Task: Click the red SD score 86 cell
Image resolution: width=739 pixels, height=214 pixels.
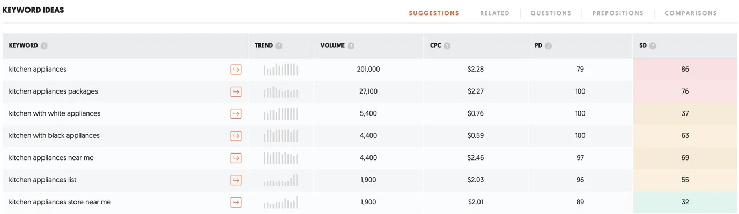Action: pyautogui.click(x=685, y=70)
